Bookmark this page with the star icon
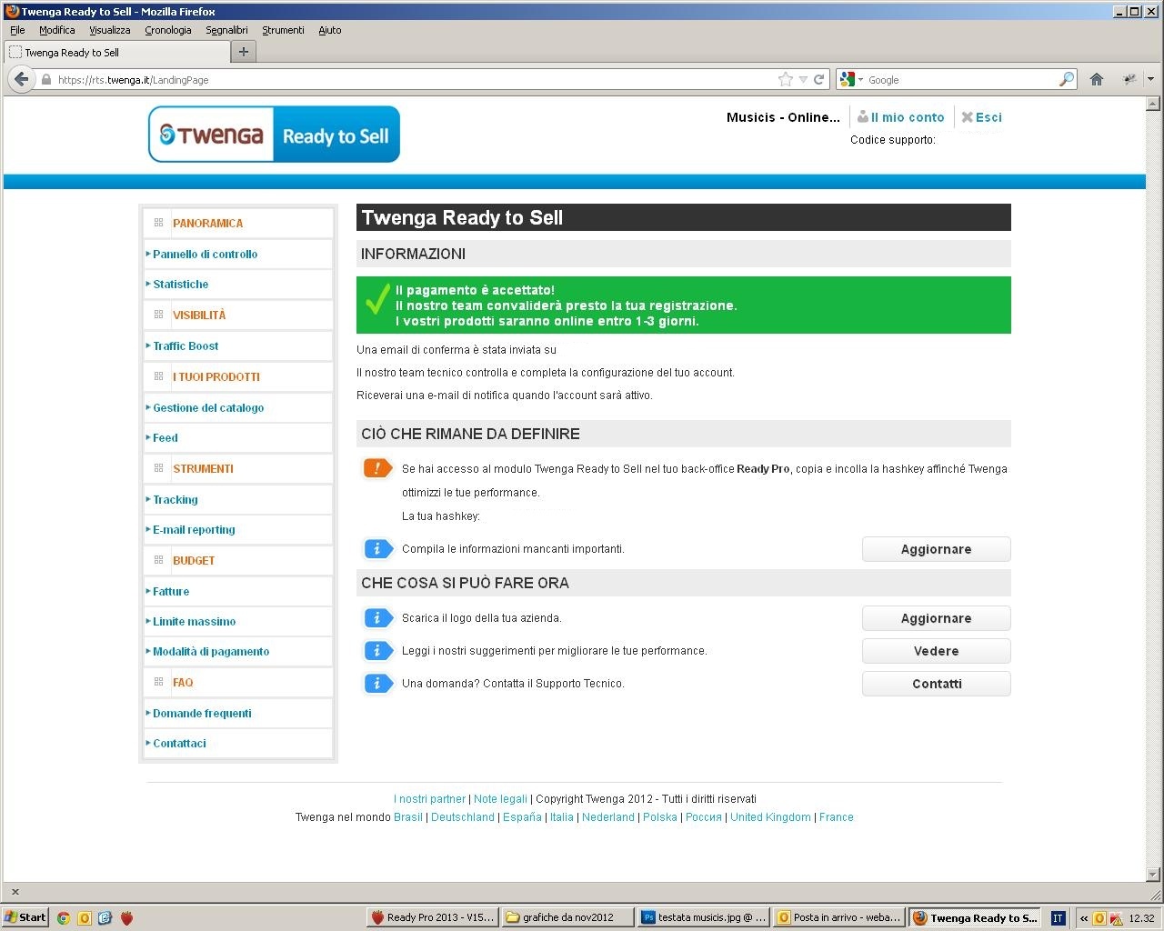Screen dimensions: 1164x931 coord(786,79)
